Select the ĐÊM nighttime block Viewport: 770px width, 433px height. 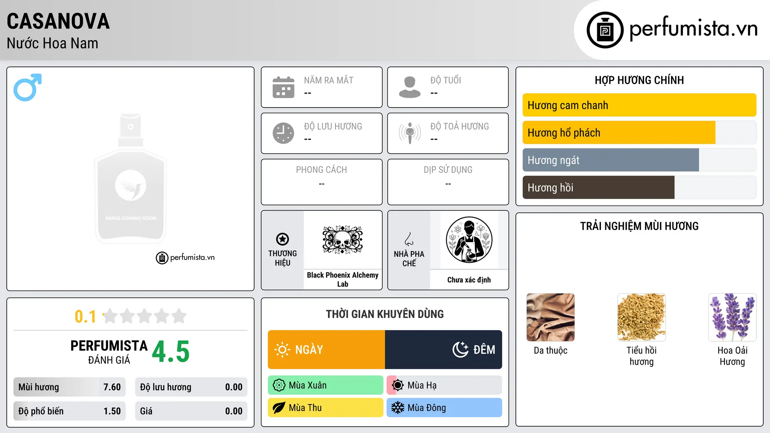[444, 350]
